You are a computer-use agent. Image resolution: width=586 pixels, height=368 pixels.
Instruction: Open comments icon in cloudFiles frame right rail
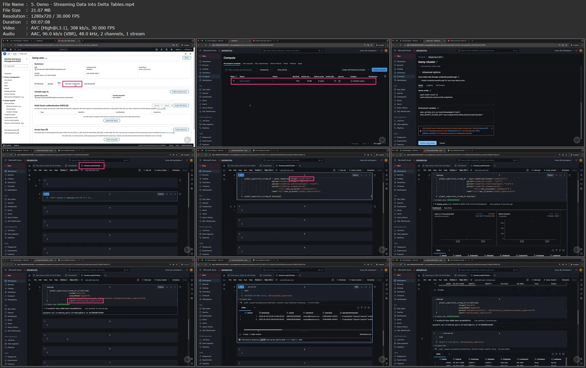click(x=387, y=170)
